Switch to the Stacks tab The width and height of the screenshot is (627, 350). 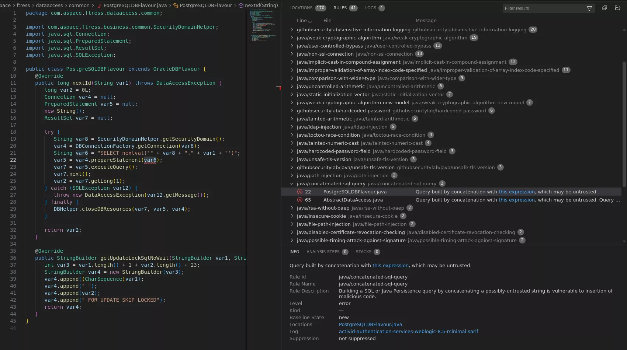pos(363,252)
